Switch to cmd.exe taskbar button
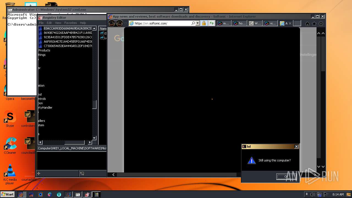352x198 pixels. pyautogui.click(x=78, y=194)
